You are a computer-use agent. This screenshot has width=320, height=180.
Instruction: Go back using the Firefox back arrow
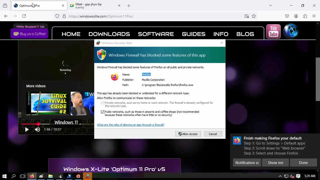[x=6, y=16]
